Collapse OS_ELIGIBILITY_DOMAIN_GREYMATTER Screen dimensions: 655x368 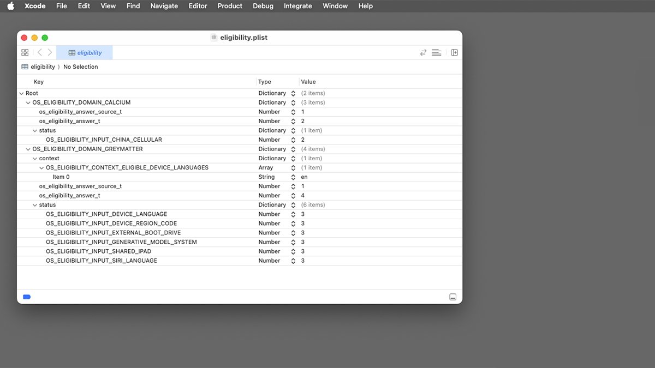pyautogui.click(x=28, y=149)
